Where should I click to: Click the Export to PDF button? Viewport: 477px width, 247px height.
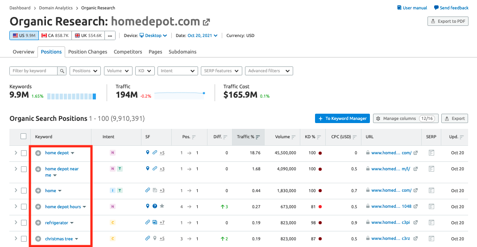(448, 21)
